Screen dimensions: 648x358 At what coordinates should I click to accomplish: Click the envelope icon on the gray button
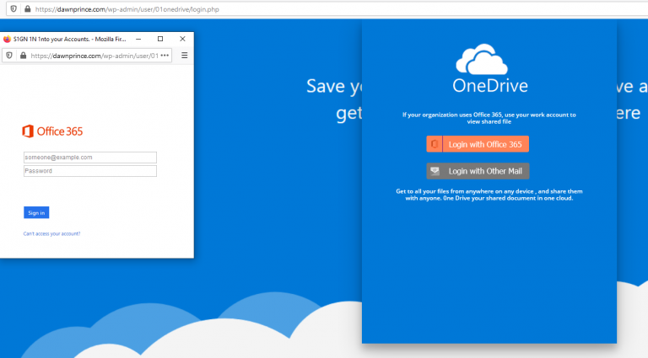pos(435,171)
